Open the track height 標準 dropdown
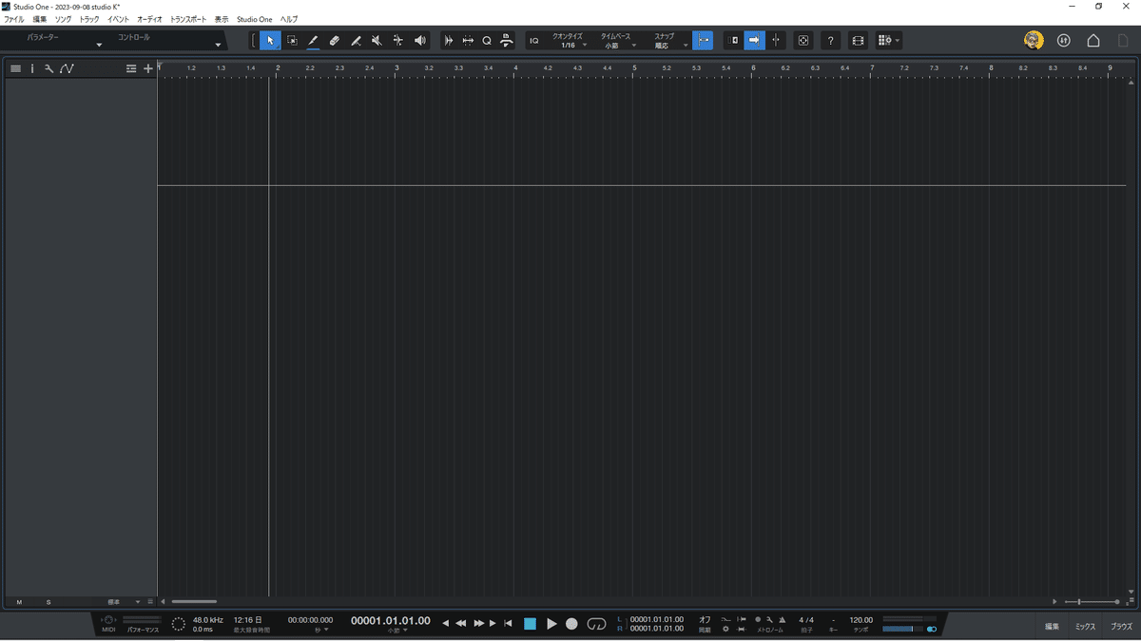1141x641 pixels. tap(124, 602)
